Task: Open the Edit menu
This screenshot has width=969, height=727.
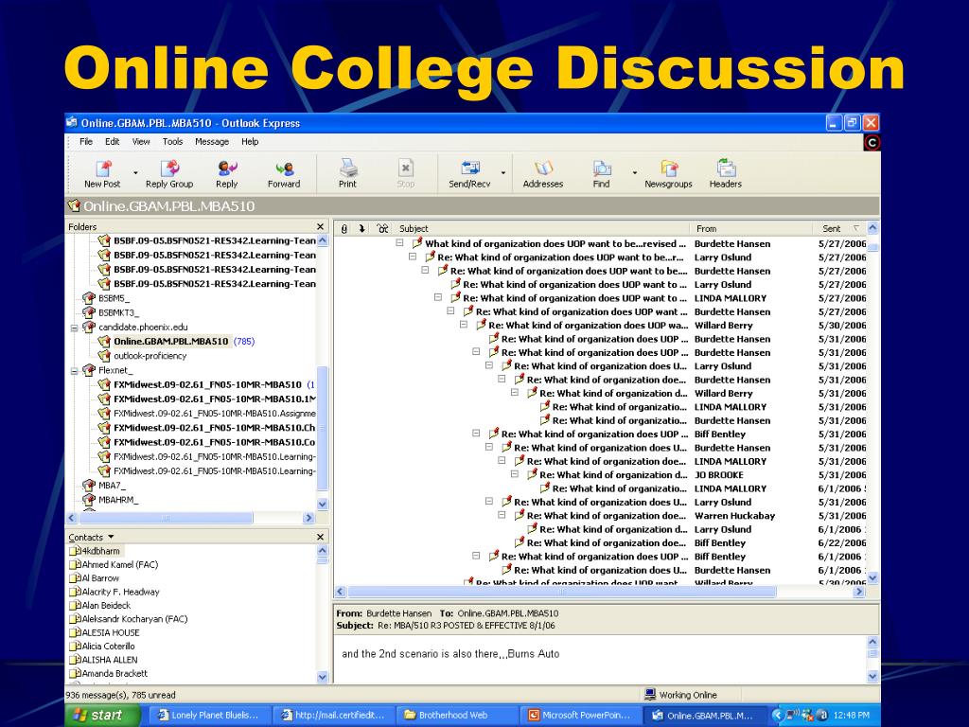Action: pyautogui.click(x=112, y=142)
